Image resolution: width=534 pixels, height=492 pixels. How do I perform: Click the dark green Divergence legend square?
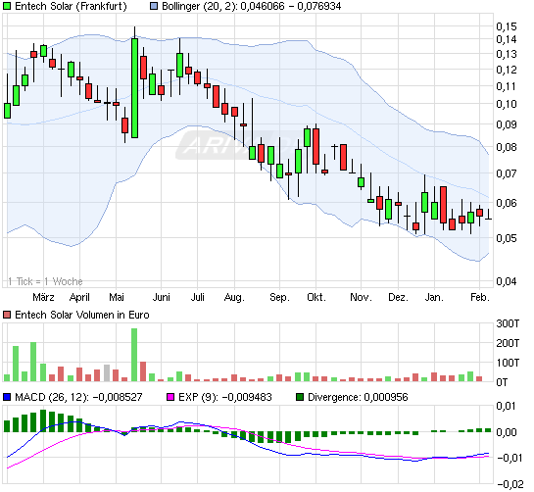point(300,397)
